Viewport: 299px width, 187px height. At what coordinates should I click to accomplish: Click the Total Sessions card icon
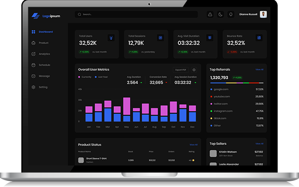[x=161, y=38]
